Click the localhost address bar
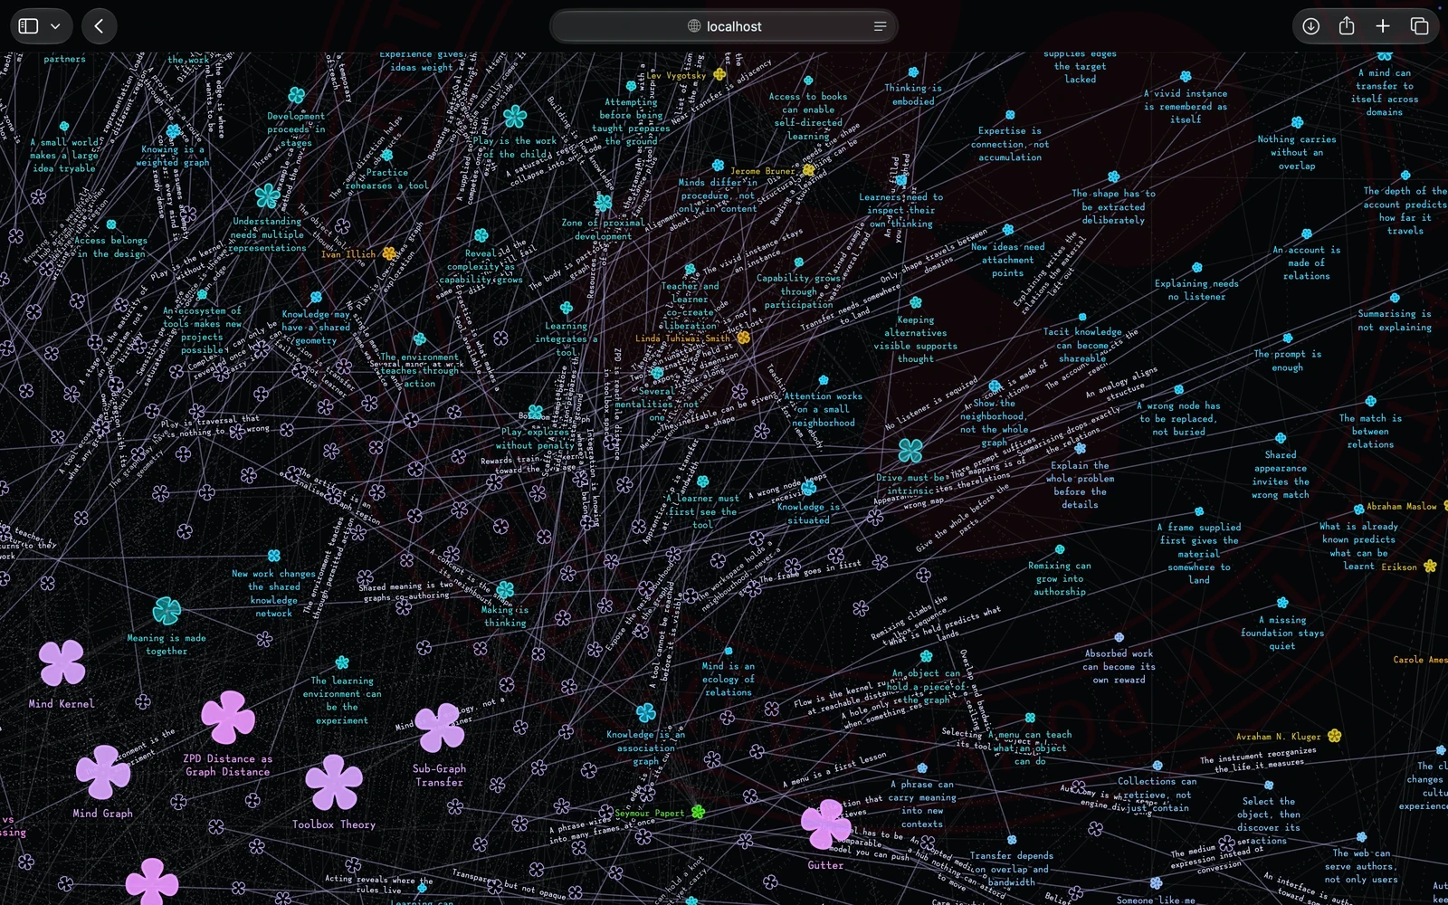 point(724,26)
